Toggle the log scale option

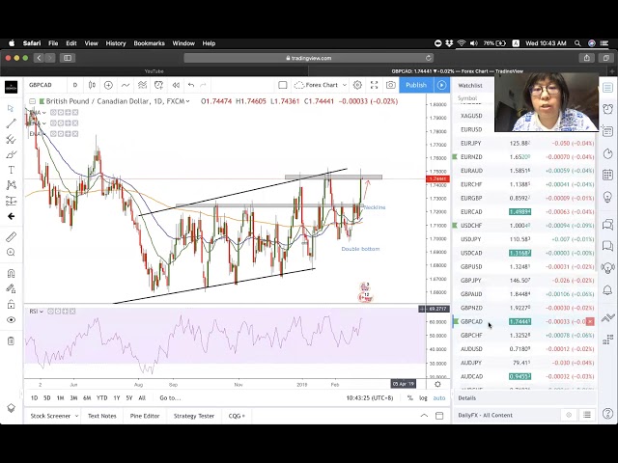point(423,397)
